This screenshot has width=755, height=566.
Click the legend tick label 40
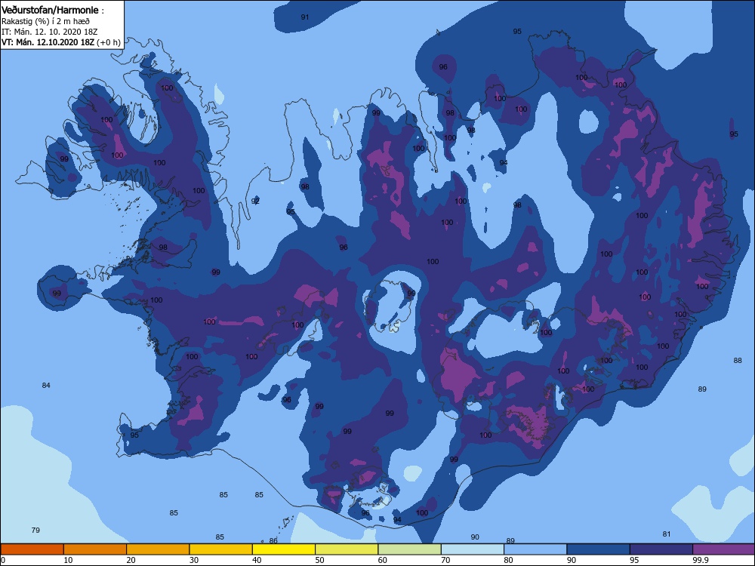pyautogui.click(x=257, y=560)
